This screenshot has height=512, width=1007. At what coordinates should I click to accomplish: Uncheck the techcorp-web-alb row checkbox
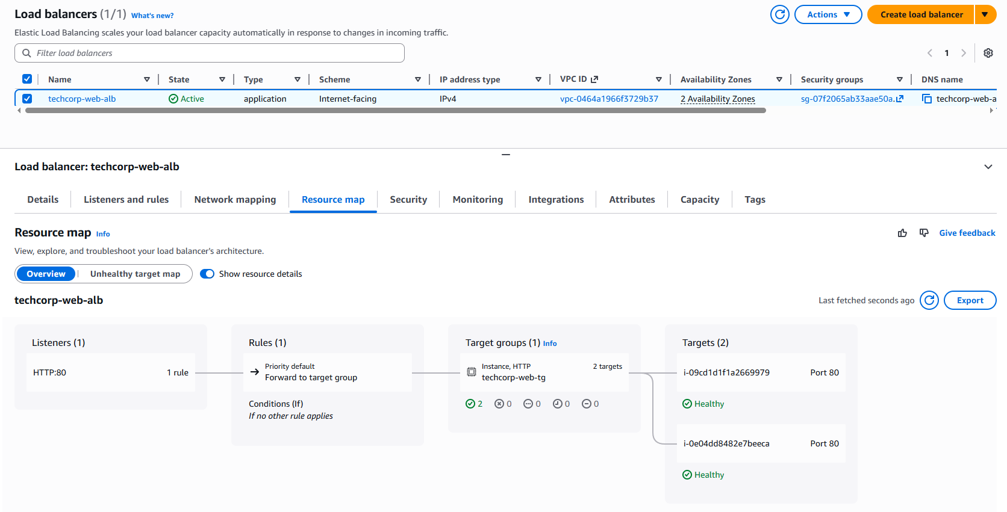click(x=27, y=99)
